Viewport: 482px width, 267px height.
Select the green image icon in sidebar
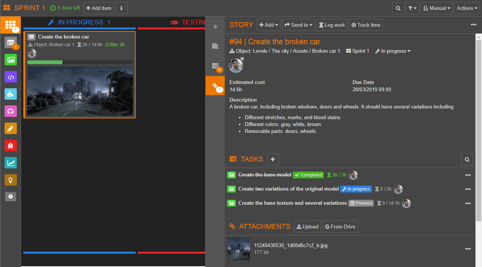pyautogui.click(x=11, y=60)
